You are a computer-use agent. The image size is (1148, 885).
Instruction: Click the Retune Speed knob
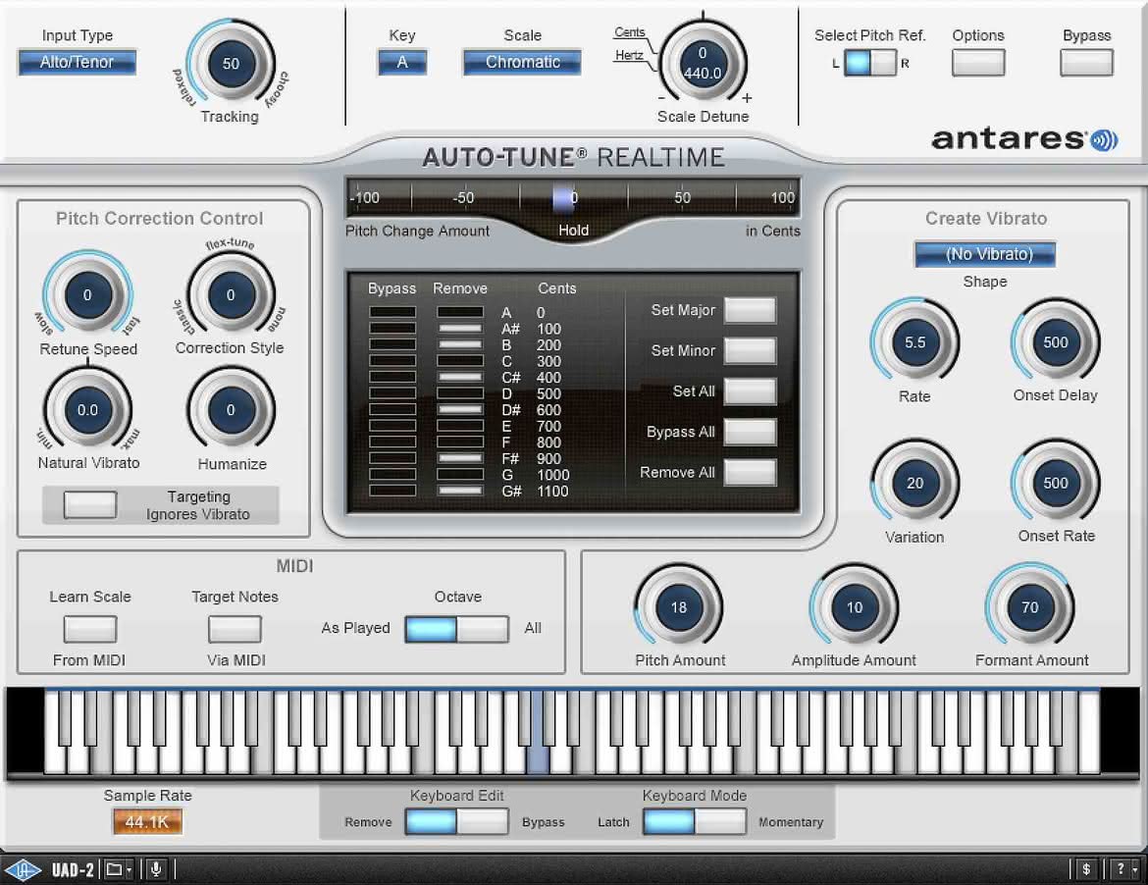pos(88,295)
